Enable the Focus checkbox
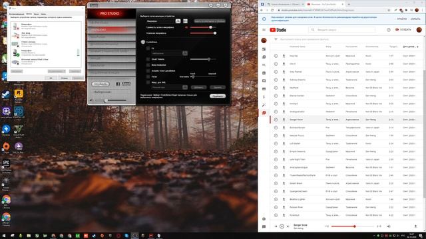This screenshot has width=426, height=239. pos(148,77)
